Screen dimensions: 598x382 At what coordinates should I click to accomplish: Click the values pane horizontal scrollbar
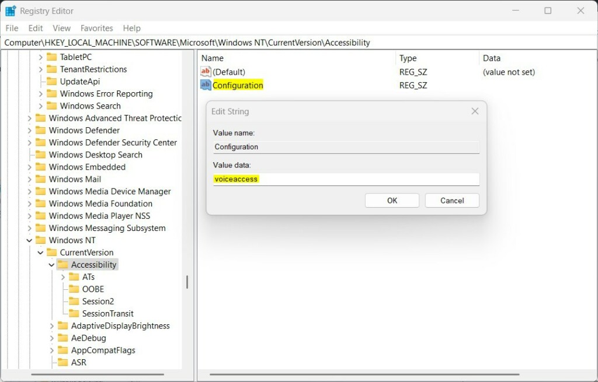coord(364,374)
